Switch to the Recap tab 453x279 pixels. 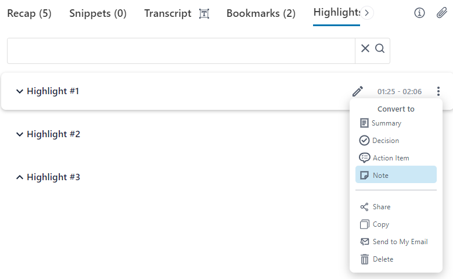29,13
